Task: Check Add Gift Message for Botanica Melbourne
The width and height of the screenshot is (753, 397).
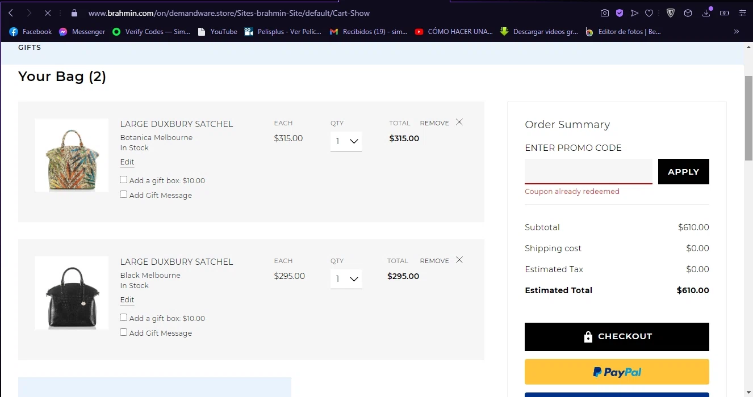Action: pos(124,195)
